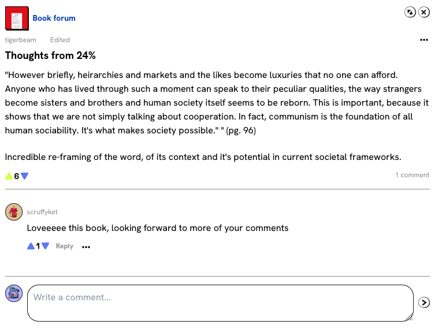The width and height of the screenshot is (442, 332).
Task: Open more options menu on scruffyket's comment
Action: (86, 247)
